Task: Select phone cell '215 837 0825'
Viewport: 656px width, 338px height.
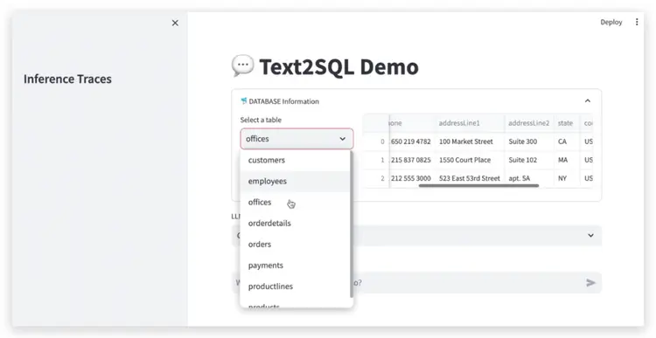Action: (412, 160)
